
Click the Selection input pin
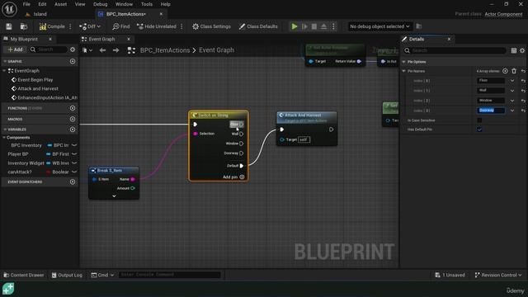(x=196, y=134)
